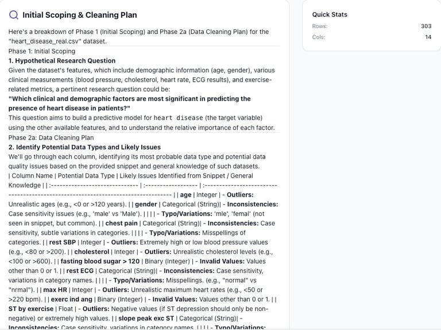Click the monospace 'heart disease' target variable text
The height and width of the screenshot is (330, 441).
coord(178,118)
